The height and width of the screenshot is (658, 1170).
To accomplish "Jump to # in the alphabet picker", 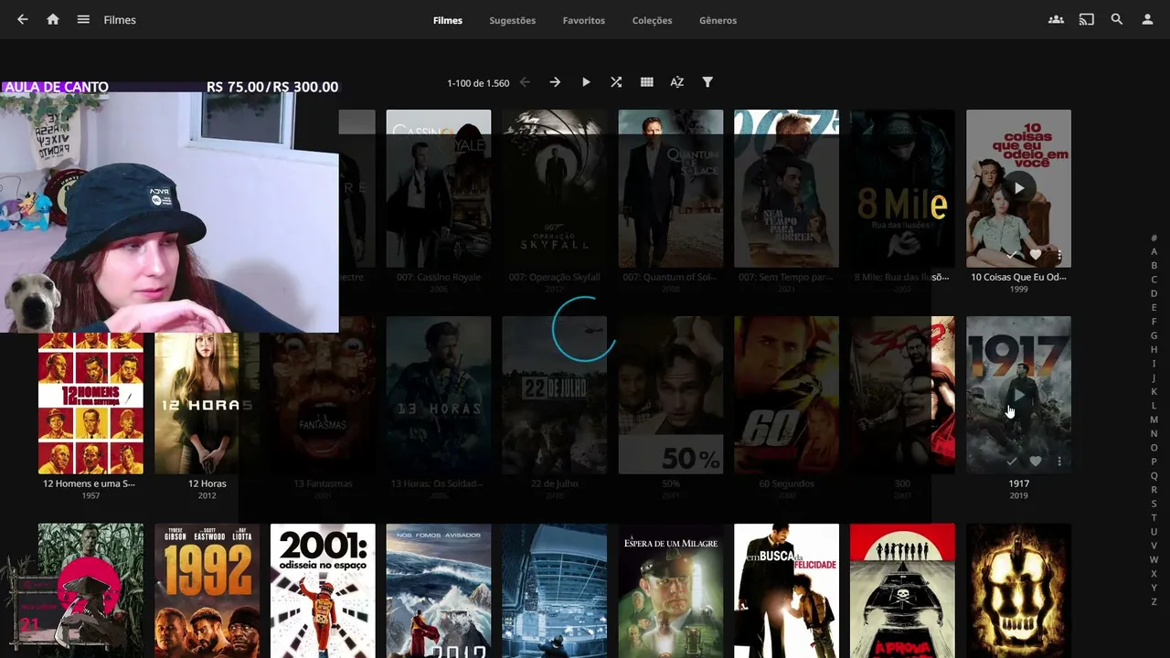I will pos(1154,238).
